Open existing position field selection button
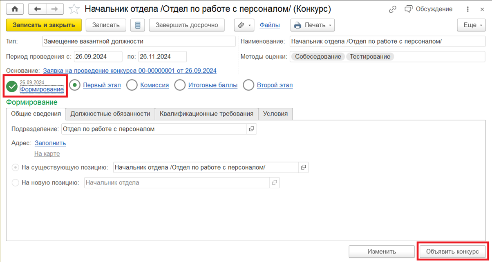 click(303, 167)
